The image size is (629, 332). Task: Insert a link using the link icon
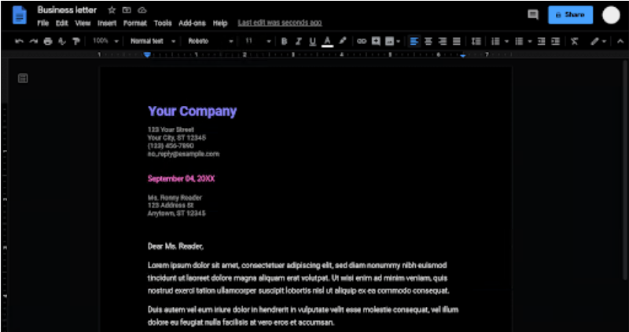pos(362,41)
